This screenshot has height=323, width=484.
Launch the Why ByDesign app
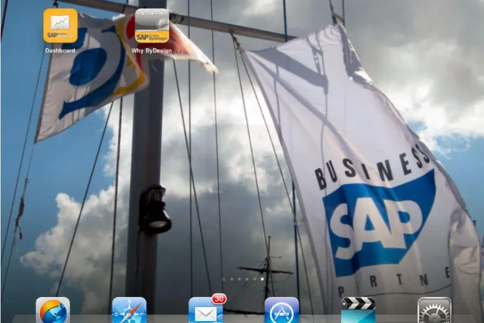coord(152,25)
